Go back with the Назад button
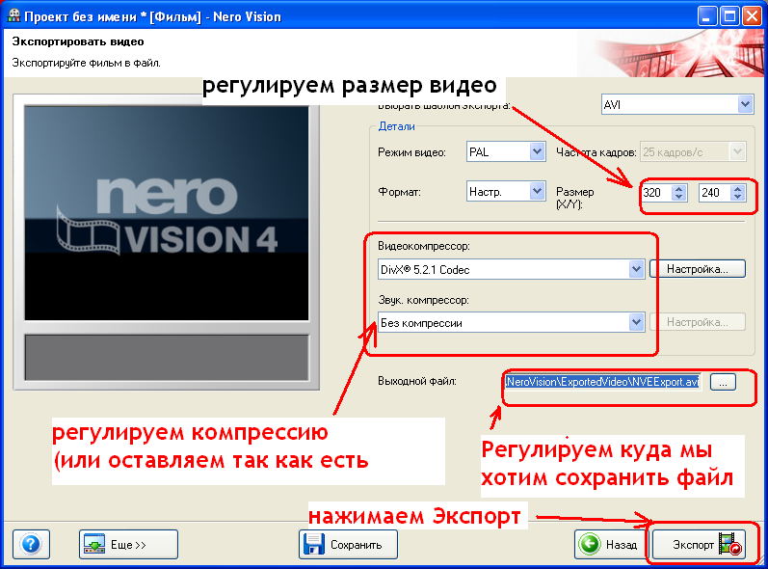768x569 pixels. tap(609, 544)
